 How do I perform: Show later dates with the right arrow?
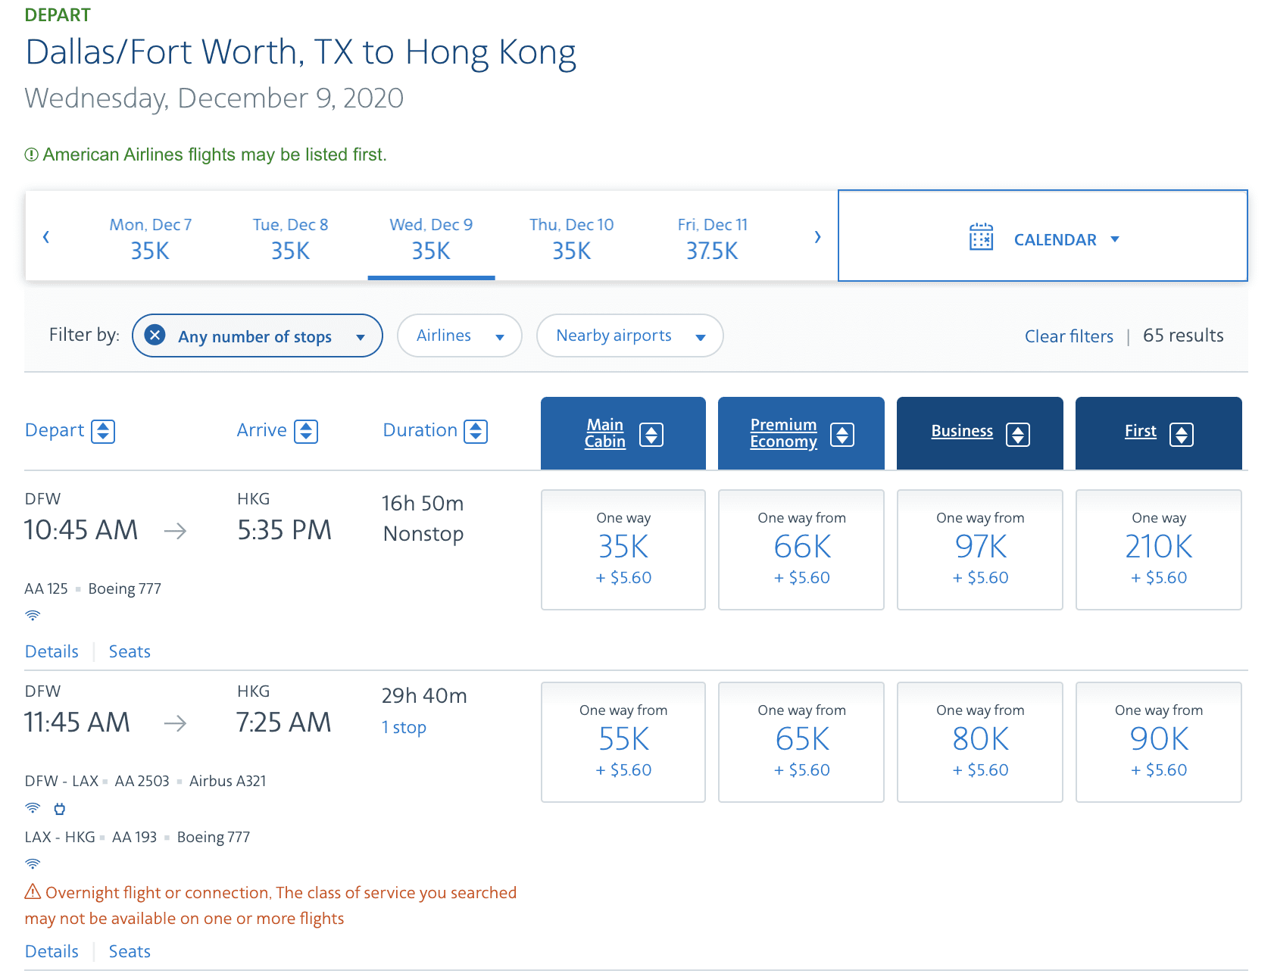pyautogui.click(x=817, y=237)
